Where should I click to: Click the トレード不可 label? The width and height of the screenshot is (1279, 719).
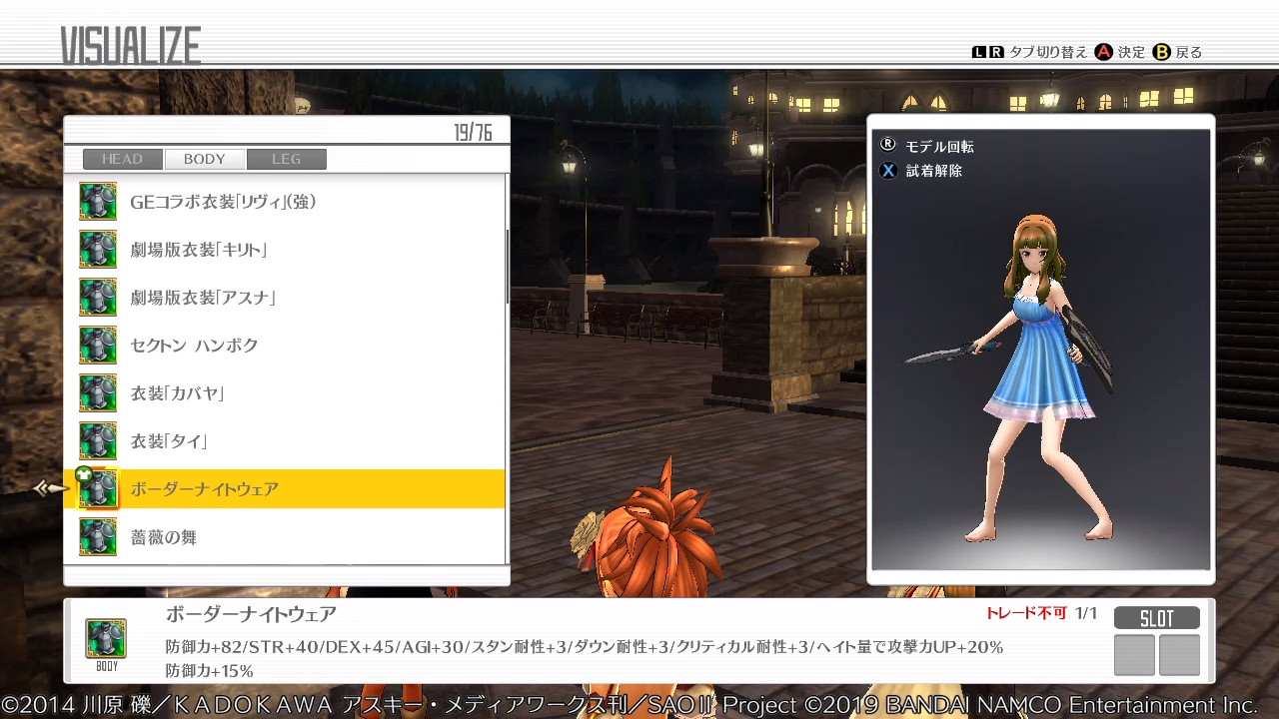coord(1026,613)
